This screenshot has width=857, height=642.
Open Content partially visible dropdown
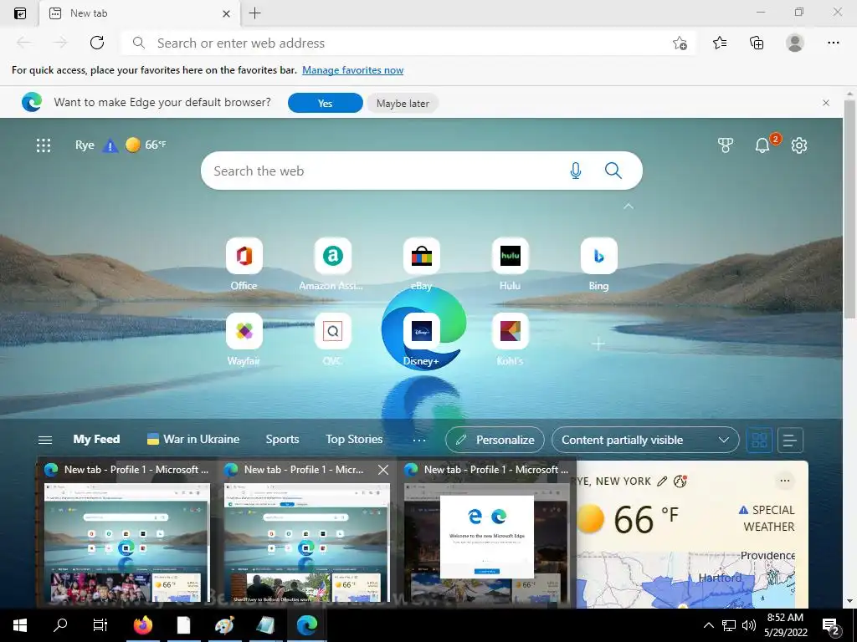click(645, 440)
